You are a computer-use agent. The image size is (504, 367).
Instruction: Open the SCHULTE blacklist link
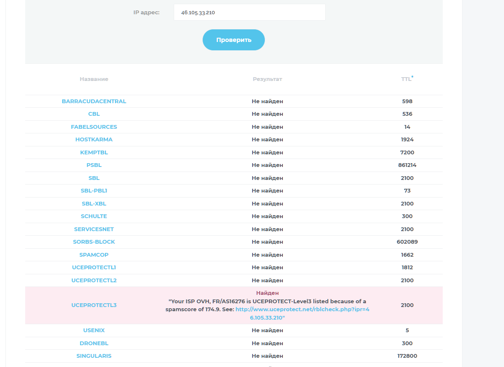click(94, 216)
